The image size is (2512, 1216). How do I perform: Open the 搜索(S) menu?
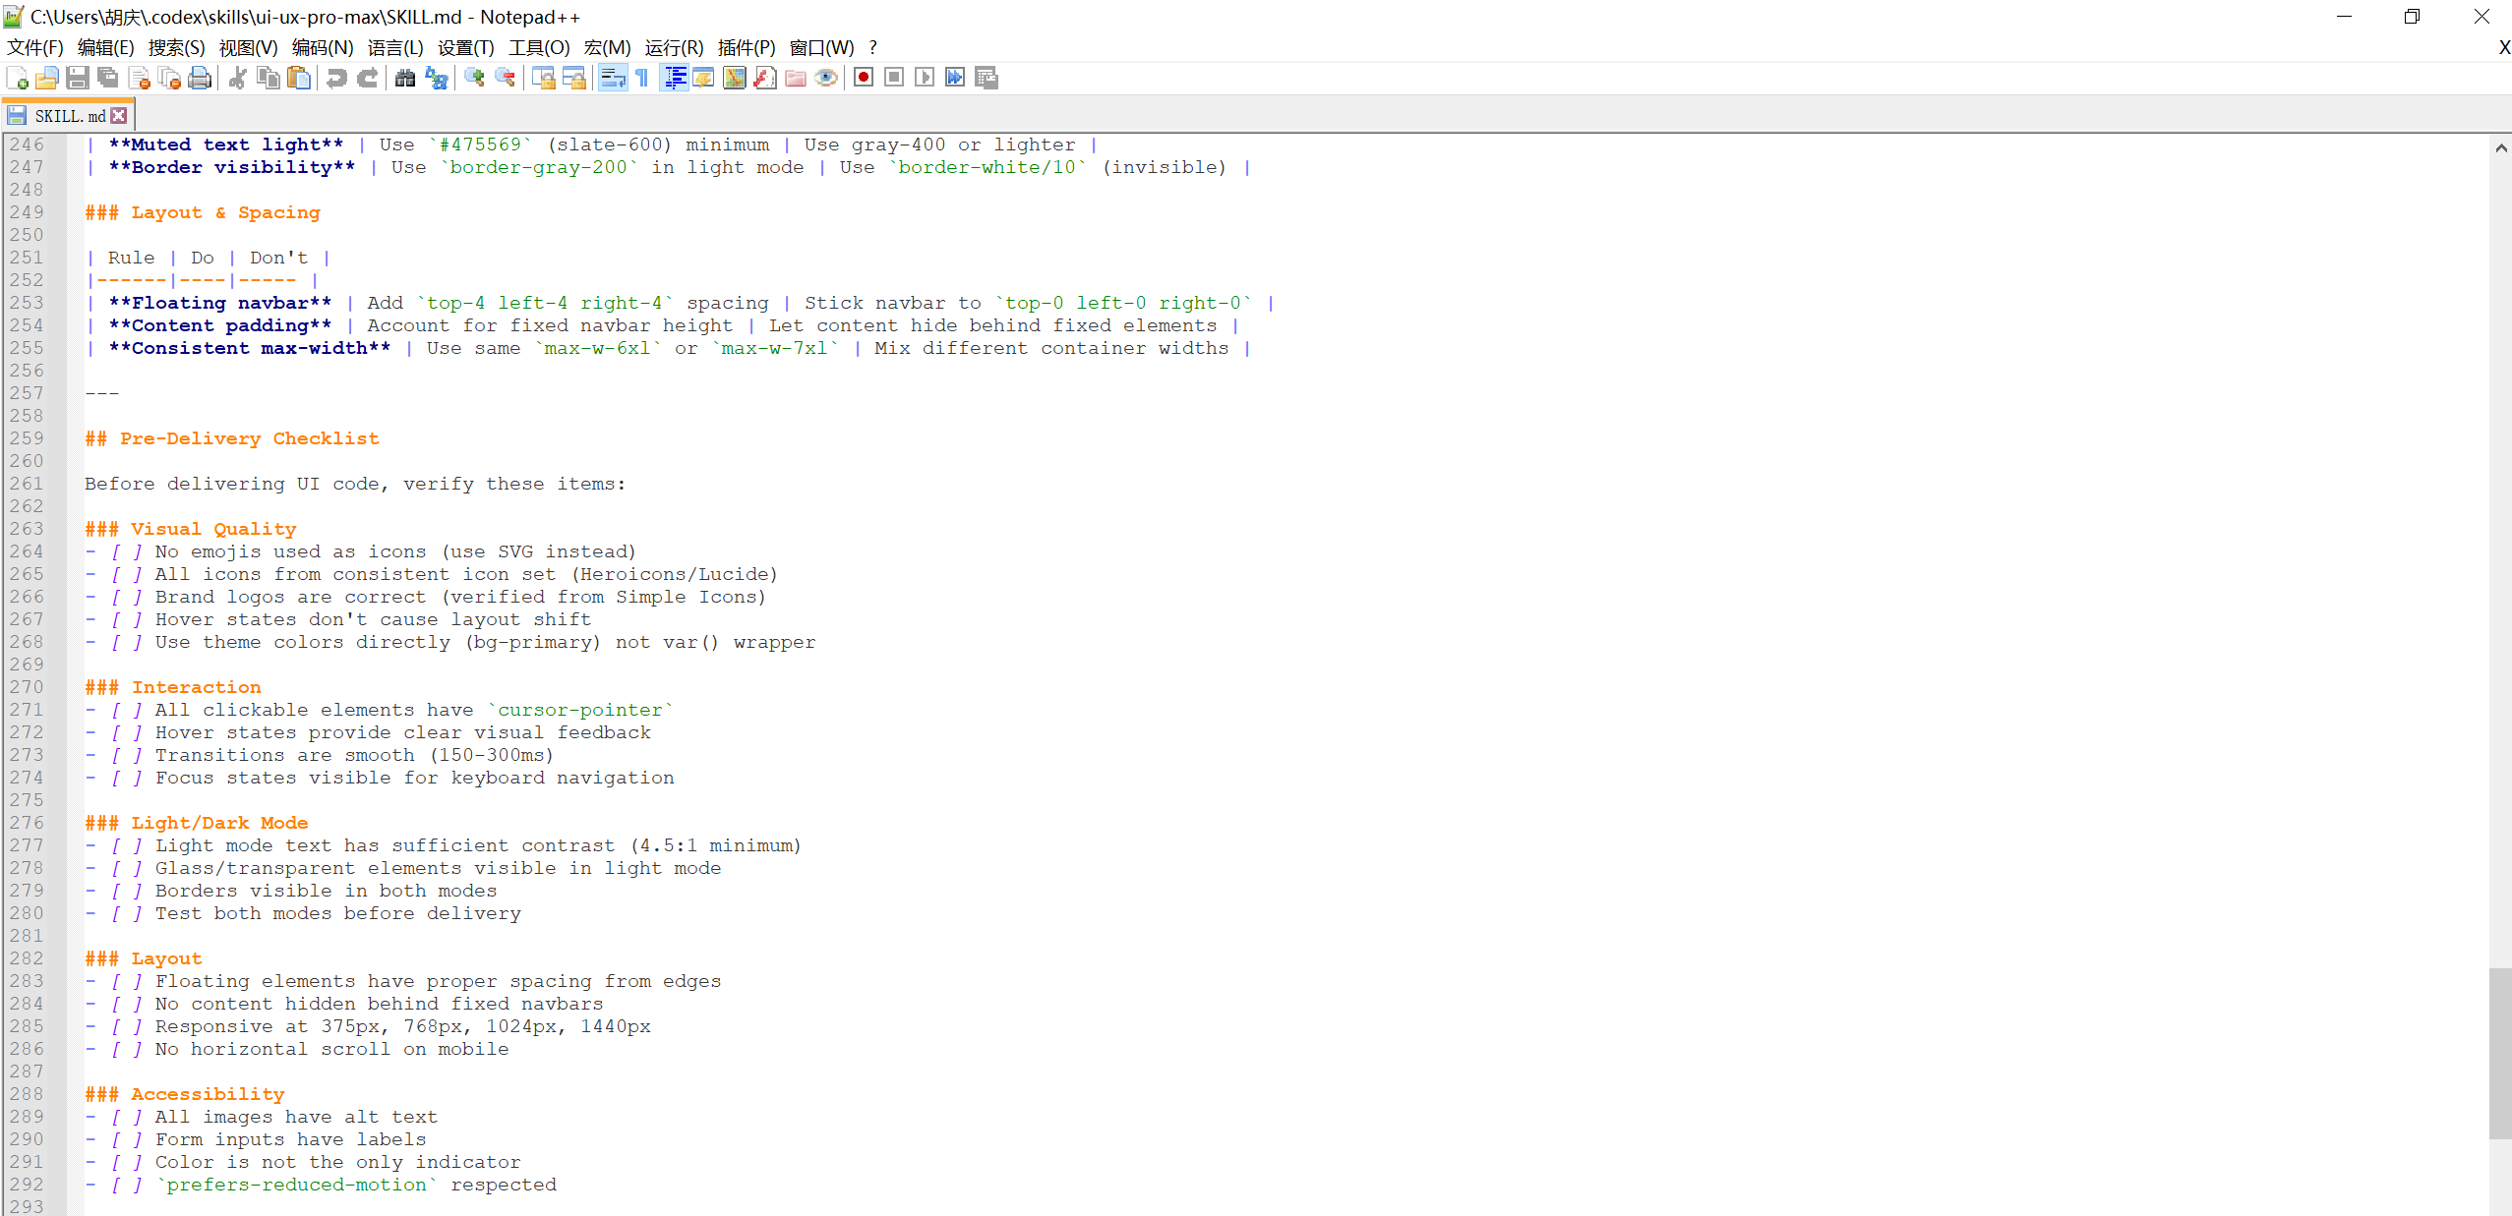click(176, 47)
